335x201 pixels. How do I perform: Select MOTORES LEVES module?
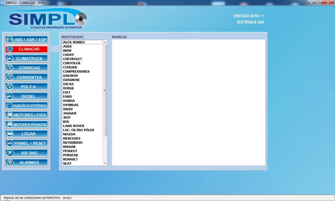click(27, 115)
